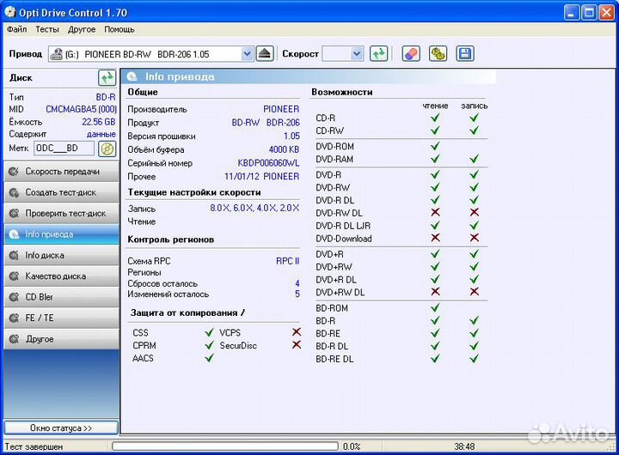Open the Помощь menu
The height and width of the screenshot is (455, 619).
tap(120, 29)
